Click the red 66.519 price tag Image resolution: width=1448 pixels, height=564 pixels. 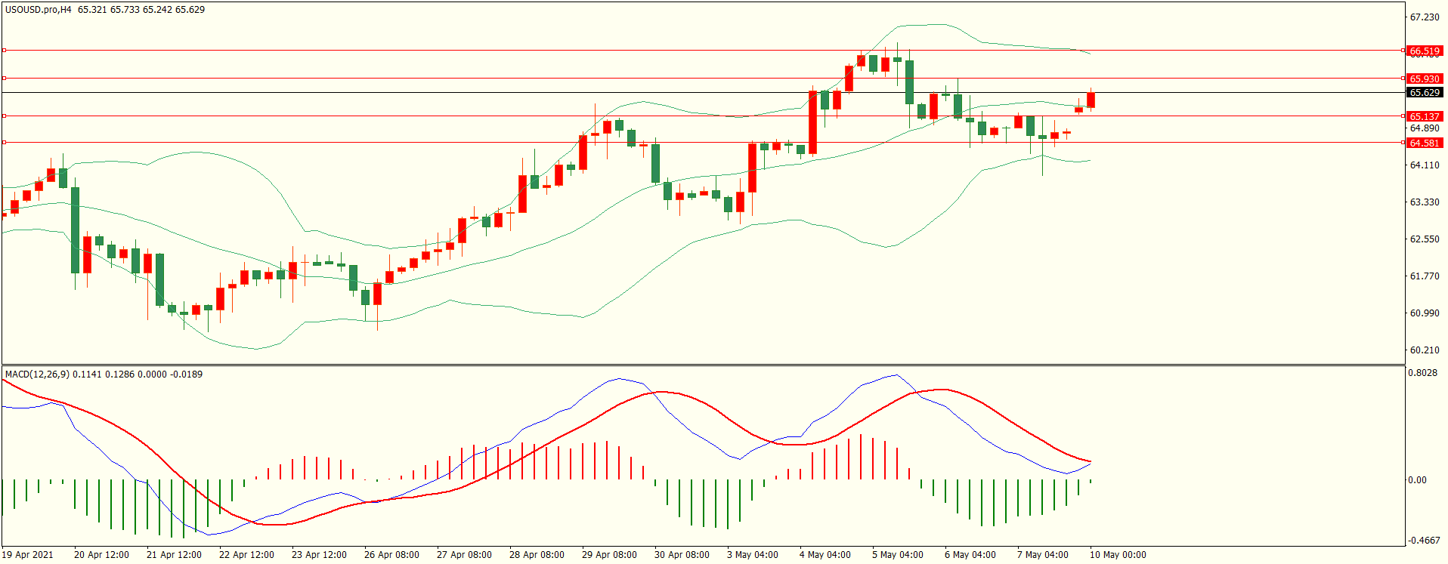pos(1424,51)
